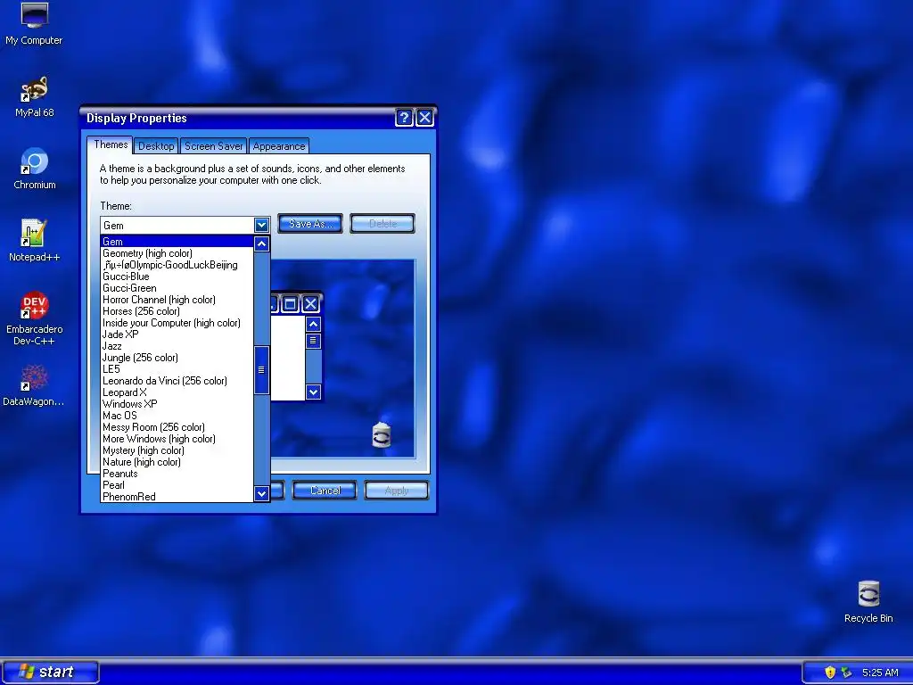Image resolution: width=913 pixels, height=685 pixels.
Task: Click the disabled Delete button
Action: coord(382,224)
